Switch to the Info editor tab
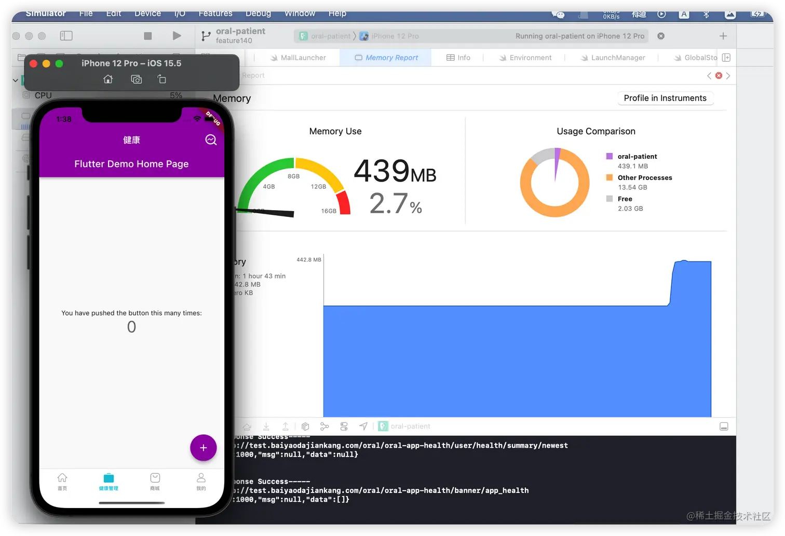The height and width of the screenshot is (536, 785). pyautogui.click(x=458, y=58)
